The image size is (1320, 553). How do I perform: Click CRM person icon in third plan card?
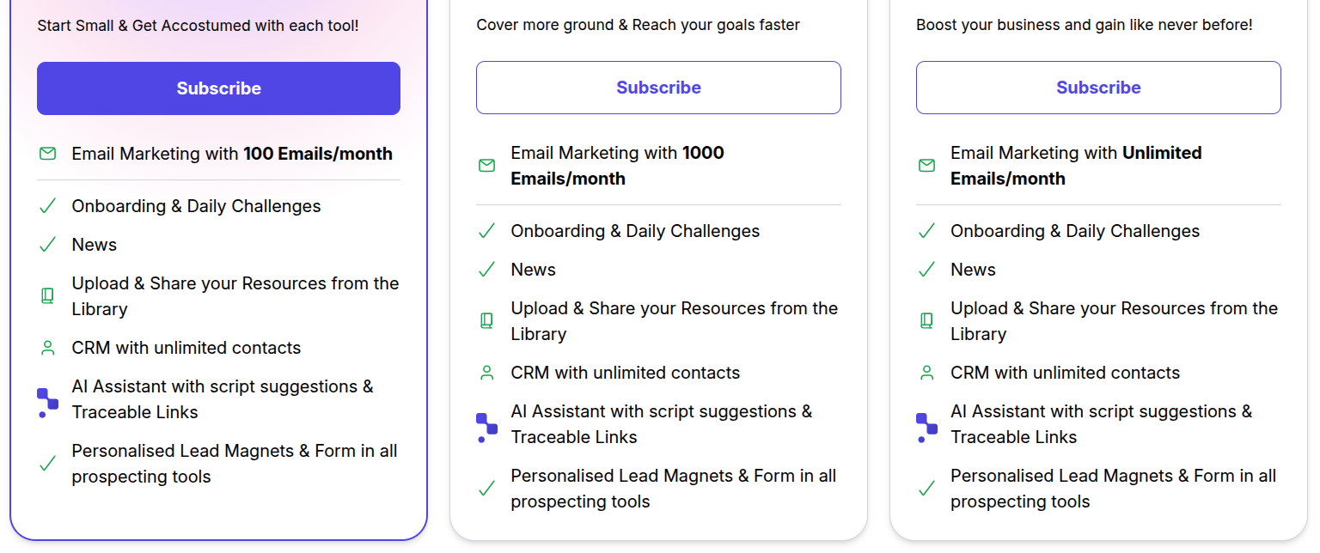point(926,373)
